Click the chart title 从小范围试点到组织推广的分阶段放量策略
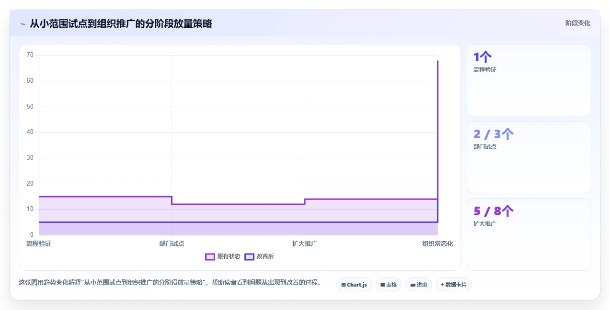Image resolution: width=610 pixels, height=310 pixels. (121, 23)
